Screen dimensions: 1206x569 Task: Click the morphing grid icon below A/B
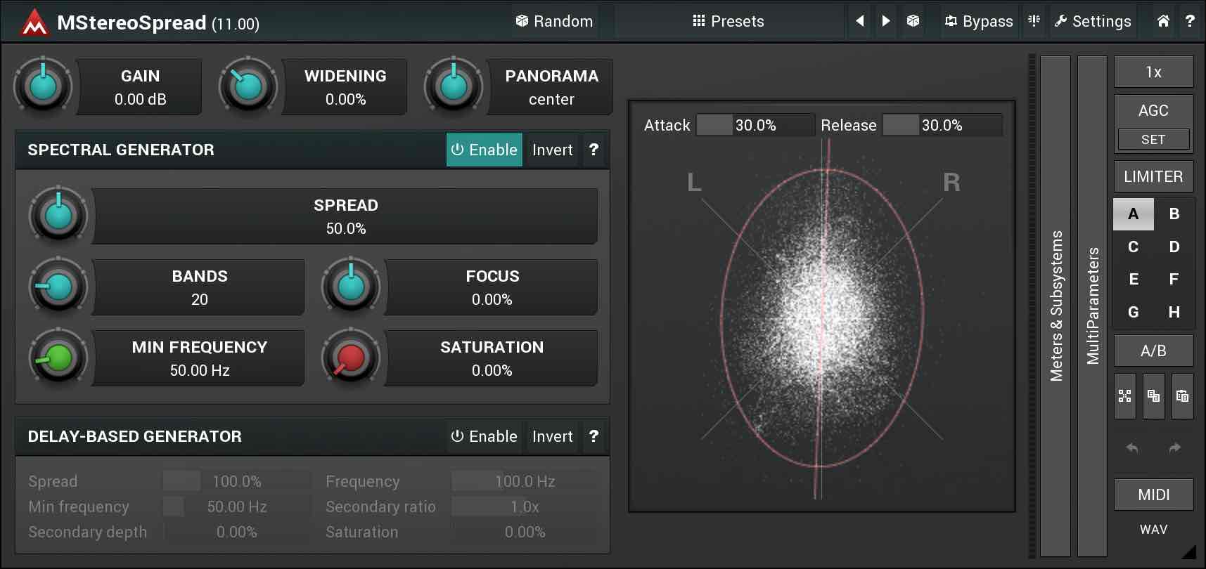coord(1125,396)
